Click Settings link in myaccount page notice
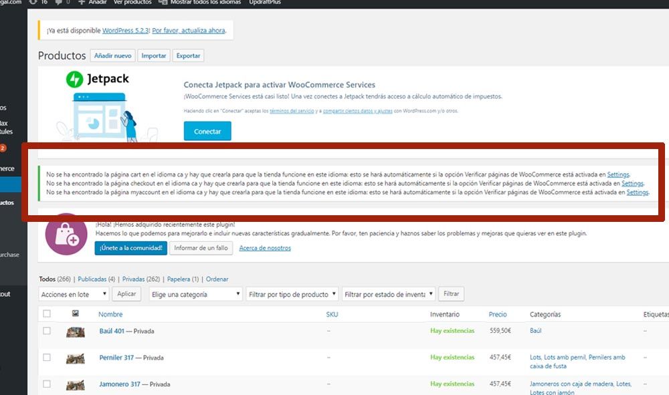 click(x=638, y=192)
